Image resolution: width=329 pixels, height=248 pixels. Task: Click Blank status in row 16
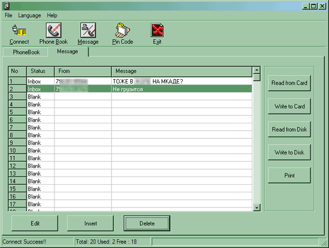click(40, 196)
